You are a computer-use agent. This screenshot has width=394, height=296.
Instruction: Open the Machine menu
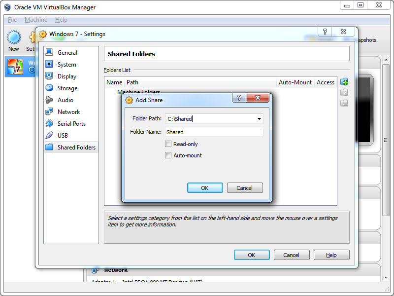[36, 20]
